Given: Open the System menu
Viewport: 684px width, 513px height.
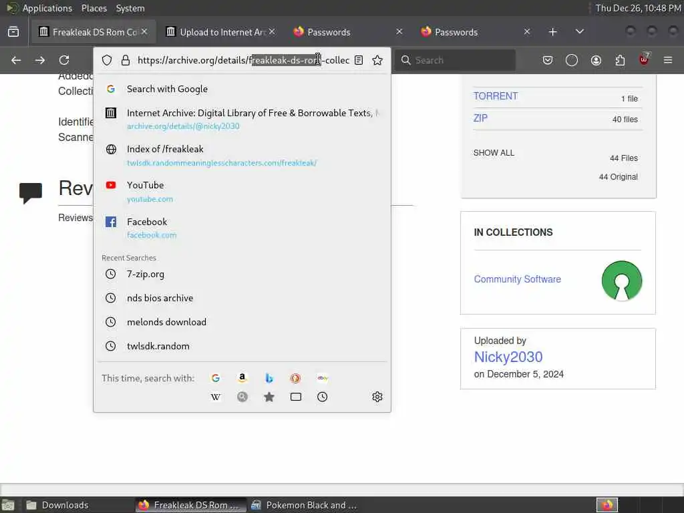Looking at the screenshot, I should coord(130,8).
